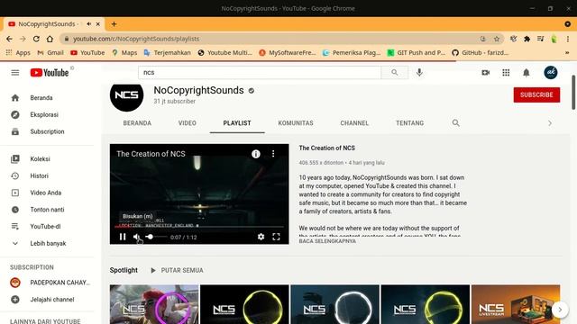Image resolution: width=577 pixels, height=324 pixels.
Task: Open browser home page
Action: [x=50, y=39]
